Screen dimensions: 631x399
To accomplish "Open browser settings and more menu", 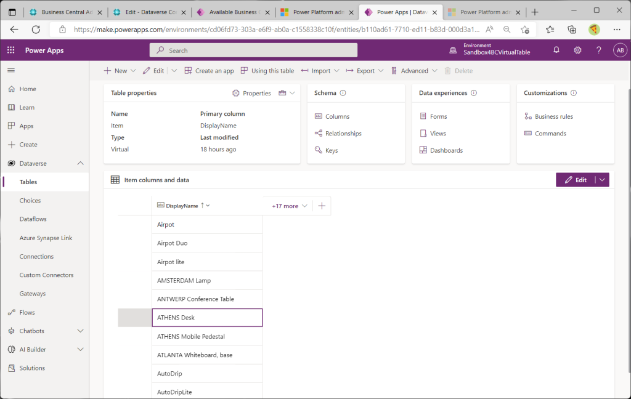I will 616,30.
